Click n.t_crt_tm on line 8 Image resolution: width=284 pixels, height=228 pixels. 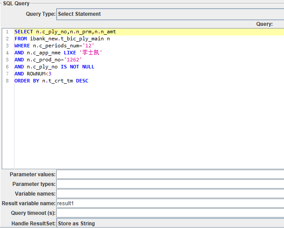(58, 81)
